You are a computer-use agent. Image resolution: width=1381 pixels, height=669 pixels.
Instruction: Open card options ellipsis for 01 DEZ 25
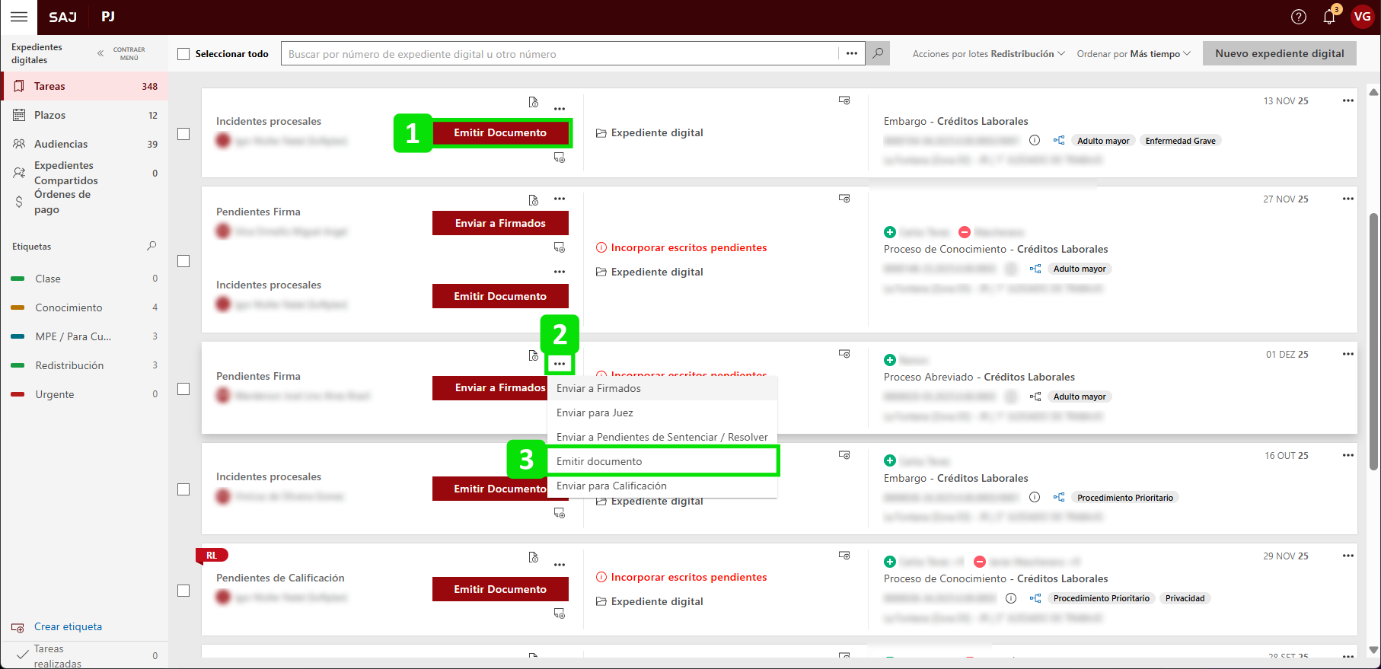1348,354
